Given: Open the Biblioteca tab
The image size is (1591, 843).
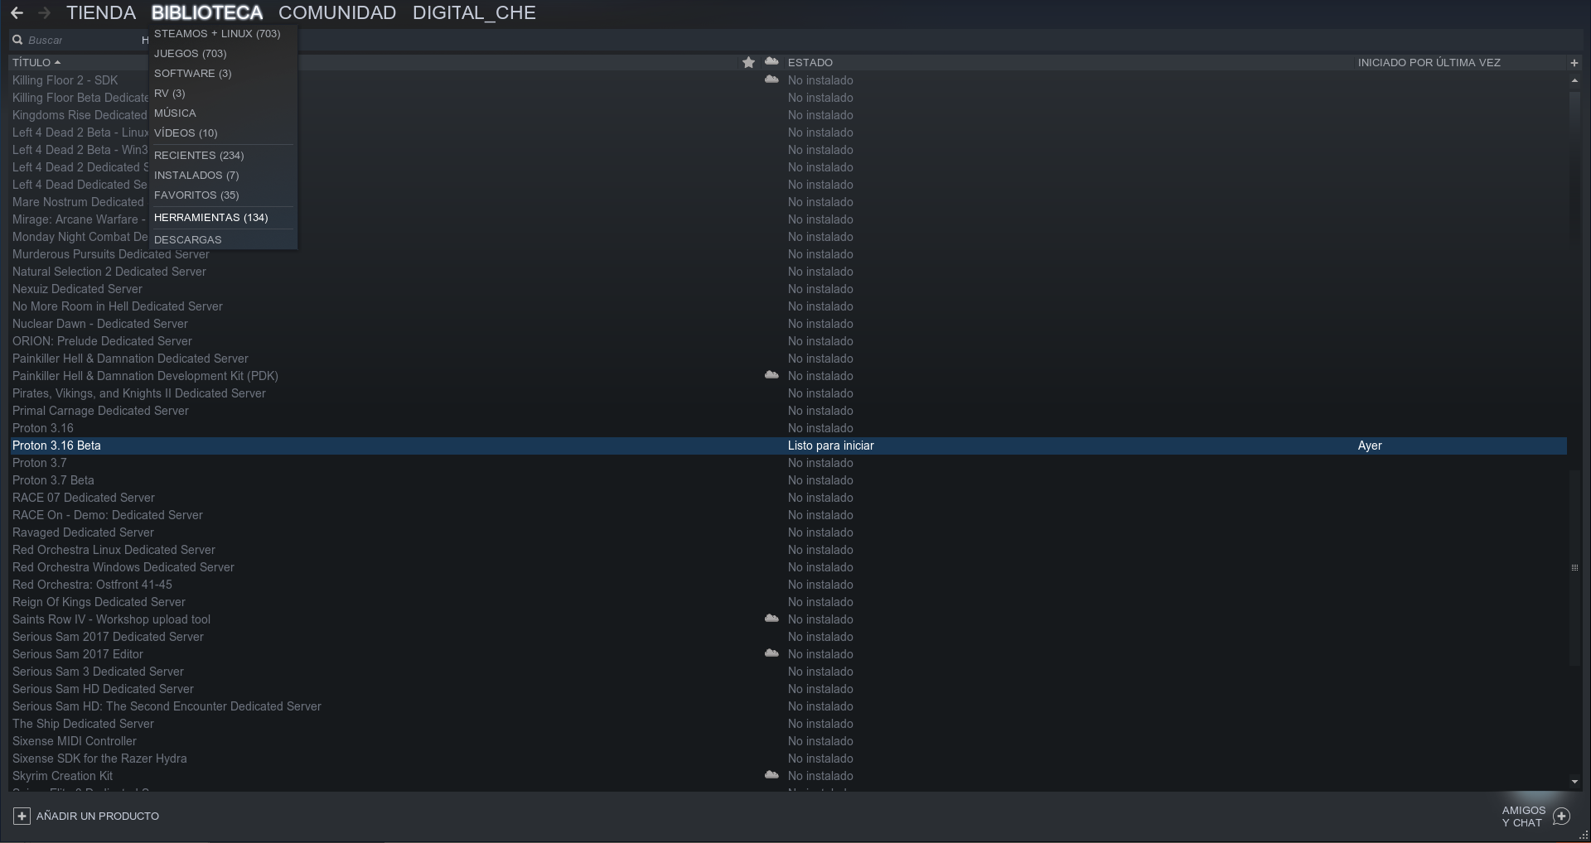Looking at the screenshot, I should click(207, 13).
